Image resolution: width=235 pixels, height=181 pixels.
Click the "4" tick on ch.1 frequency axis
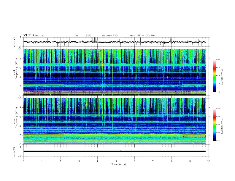pyautogui.click(x=21, y=77)
